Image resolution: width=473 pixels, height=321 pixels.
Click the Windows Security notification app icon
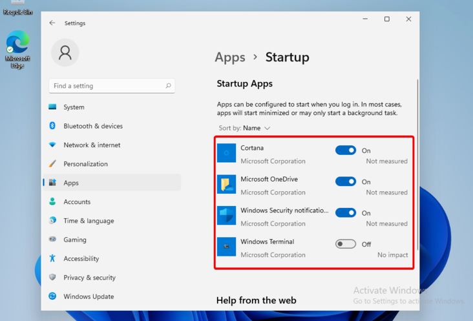pos(227,216)
